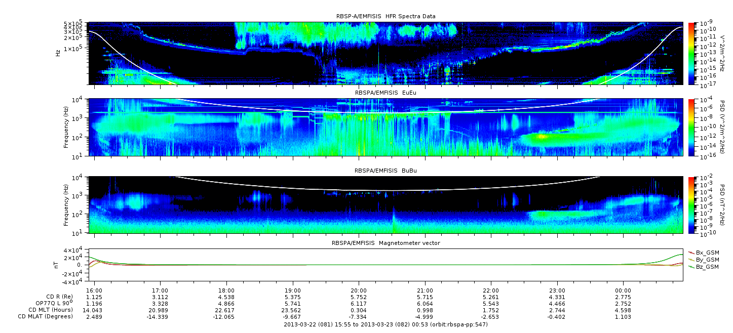The image size is (733, 333).
Task: Click the HFR Spectra Data panel title
Action: coord(385,16)
